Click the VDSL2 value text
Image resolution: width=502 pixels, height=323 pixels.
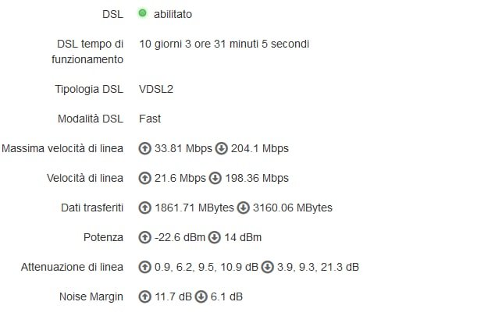pos(156,89)
